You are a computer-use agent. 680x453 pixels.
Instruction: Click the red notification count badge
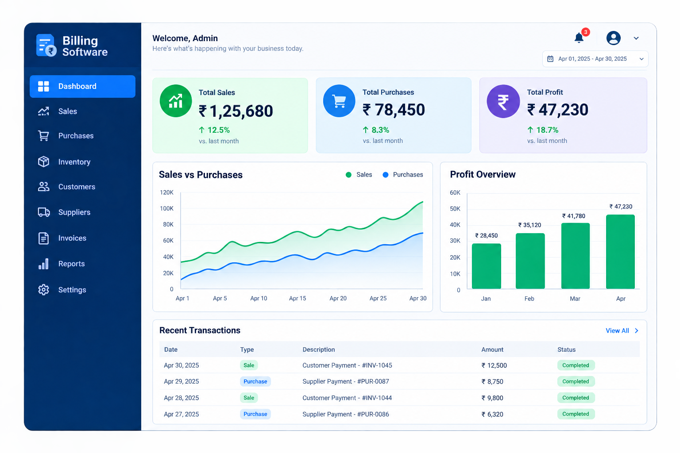click(x=586, y=32)
